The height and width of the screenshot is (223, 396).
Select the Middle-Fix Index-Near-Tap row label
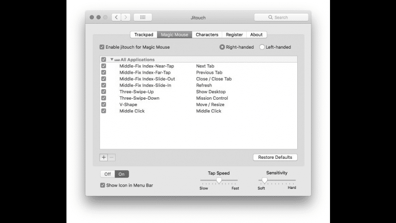(x=147, y=66)
